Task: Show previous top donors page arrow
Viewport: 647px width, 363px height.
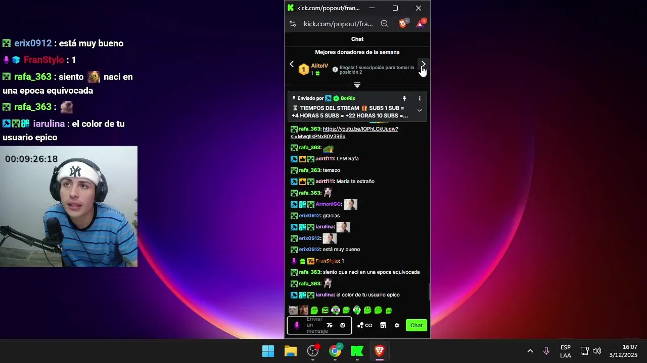Action: (292, 64)
